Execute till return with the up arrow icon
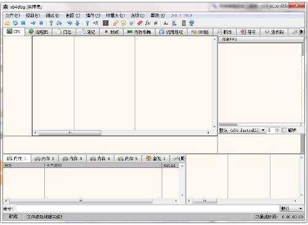The height and width of the screenshot is (225, 308). tap(87, 23)
